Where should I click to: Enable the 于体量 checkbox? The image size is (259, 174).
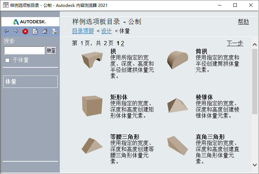(7, 60)
